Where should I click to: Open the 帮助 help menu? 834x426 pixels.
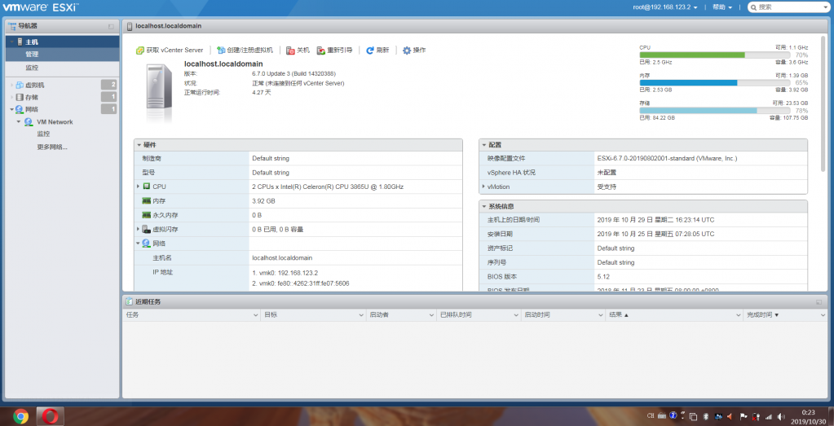[721, 7]
